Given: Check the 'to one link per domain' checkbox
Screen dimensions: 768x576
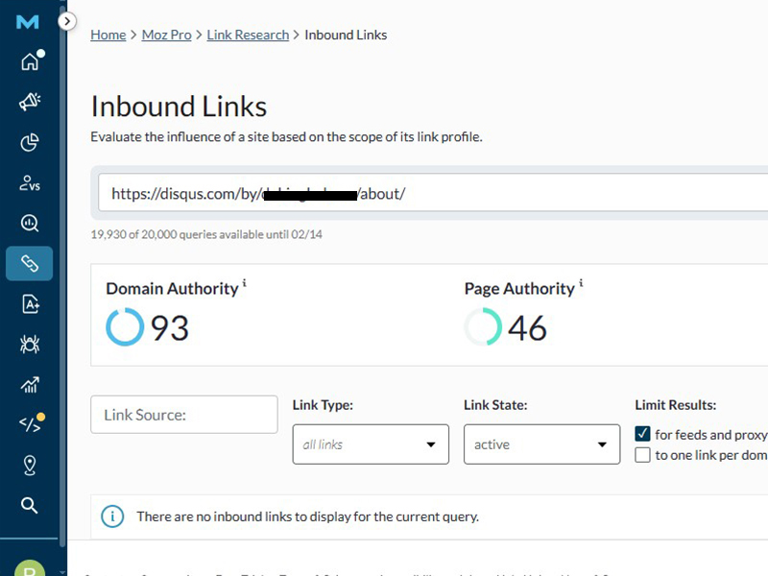Looking at the screenshot, I should pyautogui.click(x=642, y=455).
